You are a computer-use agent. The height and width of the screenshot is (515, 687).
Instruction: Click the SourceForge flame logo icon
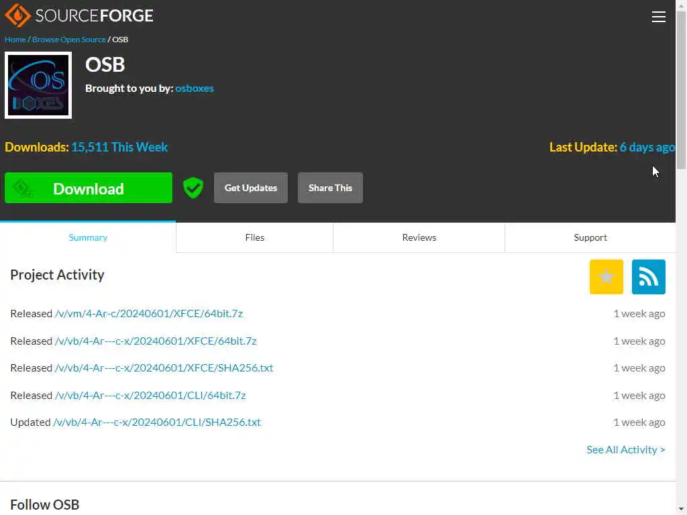tap(17, 15)
